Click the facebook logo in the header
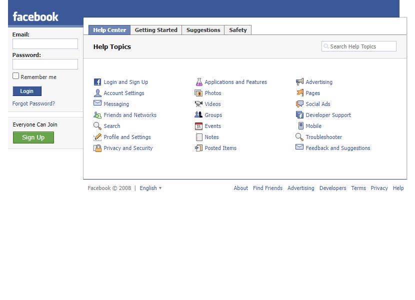 click(35, 16)
